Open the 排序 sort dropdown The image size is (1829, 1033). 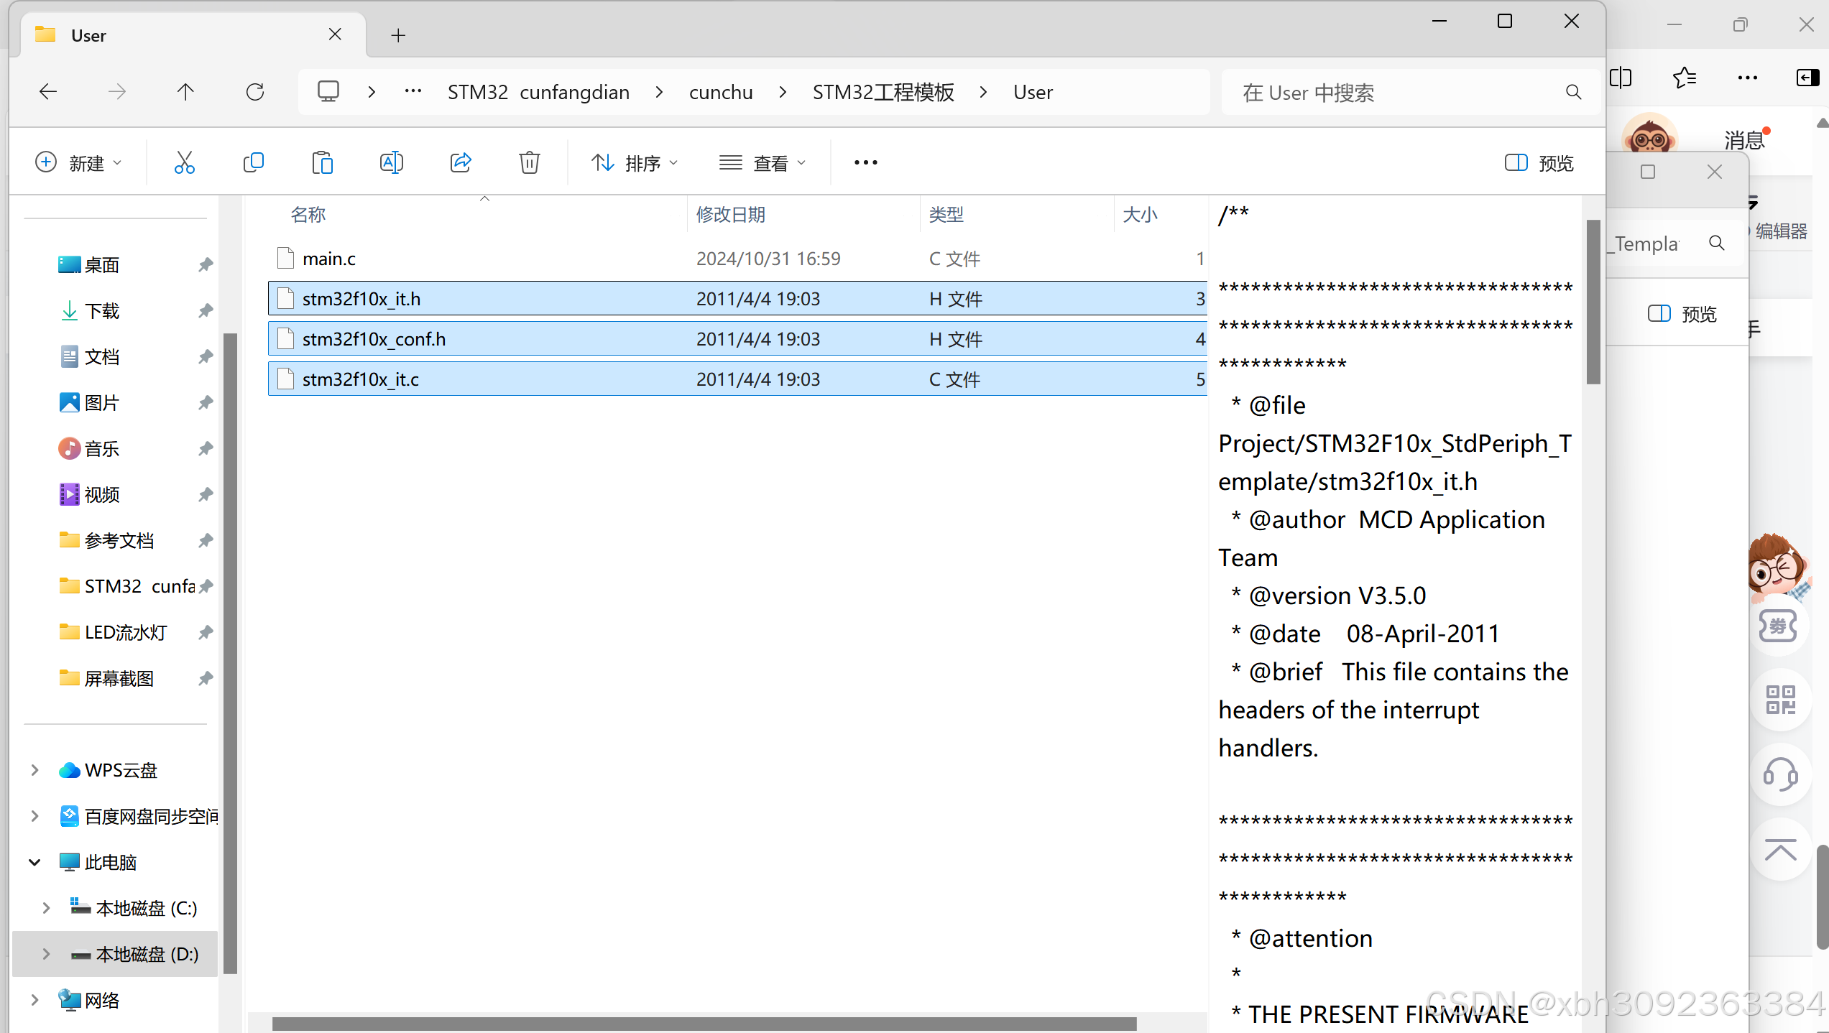click(x=635, y=163)
